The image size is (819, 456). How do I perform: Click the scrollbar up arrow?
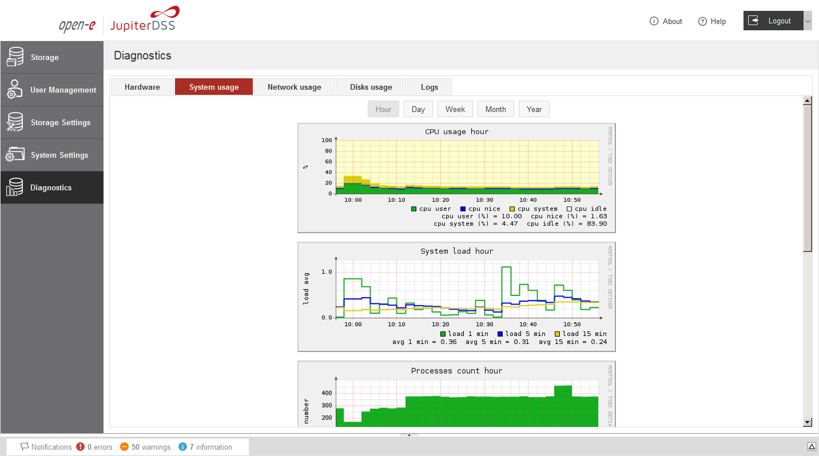click(x=808, y=101)
